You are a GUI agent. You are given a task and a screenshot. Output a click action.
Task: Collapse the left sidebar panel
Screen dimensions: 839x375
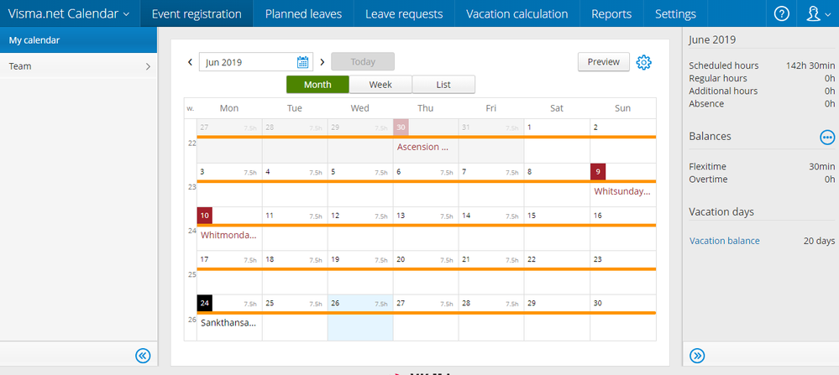pyautogui.click(x=143, y=356)
